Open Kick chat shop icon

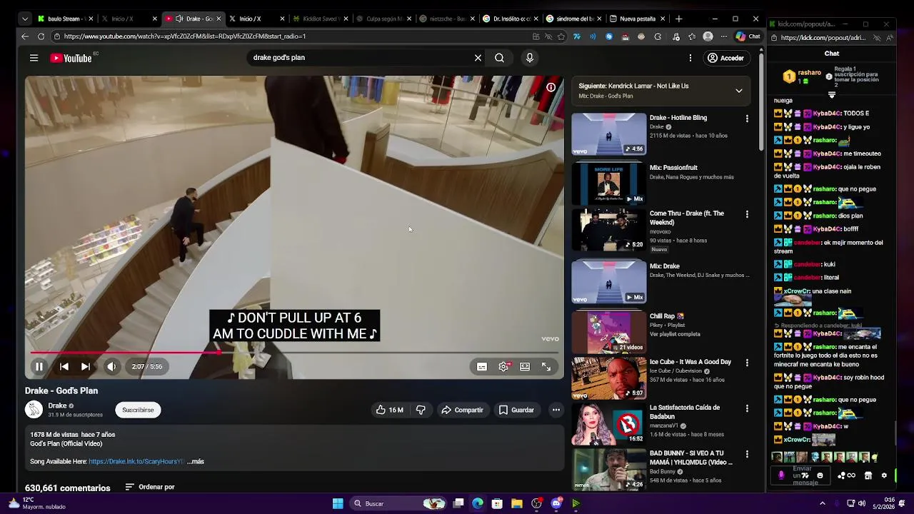click(868, 475)
